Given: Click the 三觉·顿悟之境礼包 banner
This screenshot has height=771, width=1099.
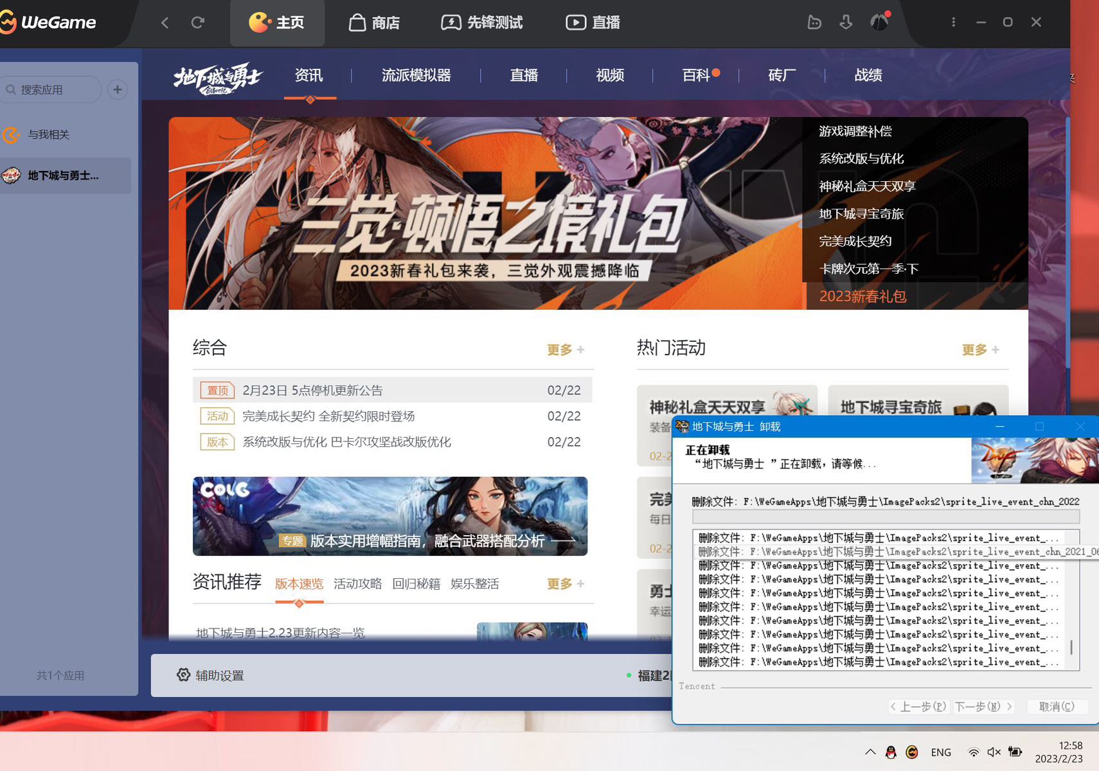Looking at the screenshot, I should pyautogui.click(x=485, y=213).
